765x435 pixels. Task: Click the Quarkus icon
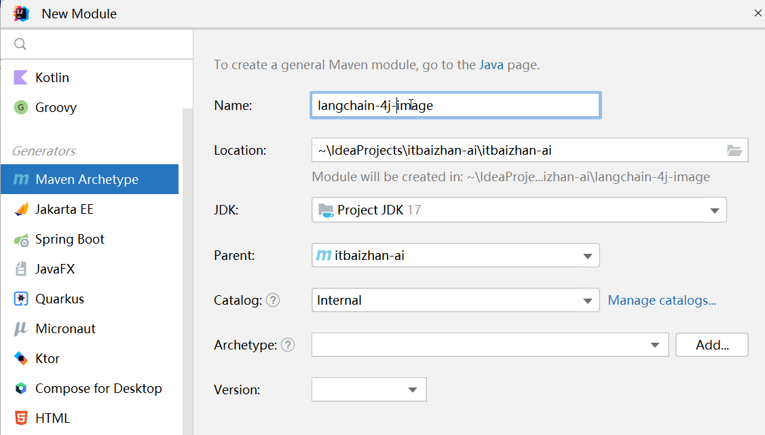[20, 299]
